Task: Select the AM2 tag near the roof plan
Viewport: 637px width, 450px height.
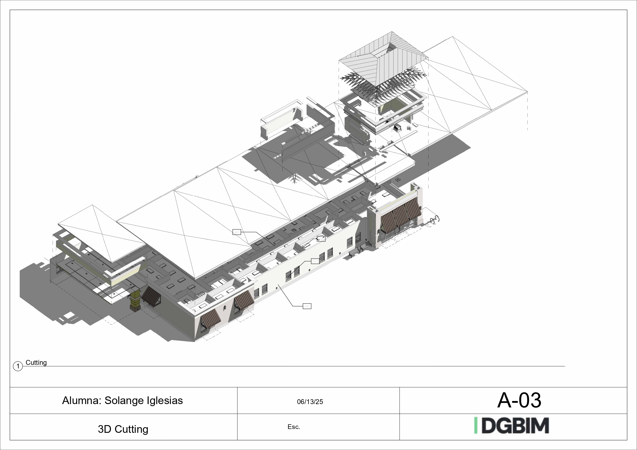Action: (237, 232)
